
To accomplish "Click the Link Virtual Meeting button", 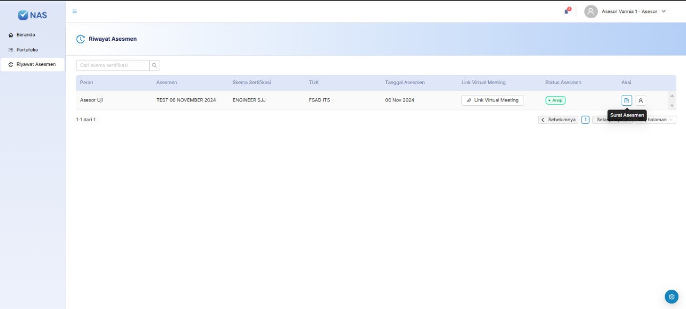I will [492, 100].
